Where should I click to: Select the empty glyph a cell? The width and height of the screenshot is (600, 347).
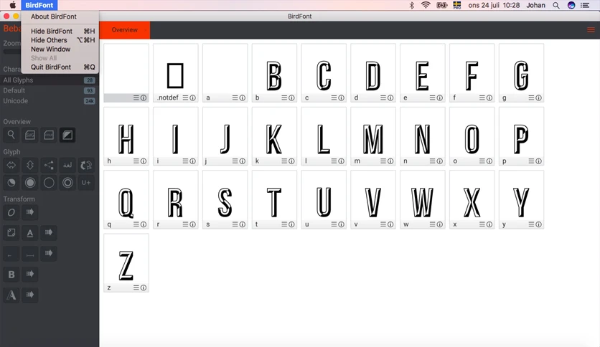[x=225, y=72]
